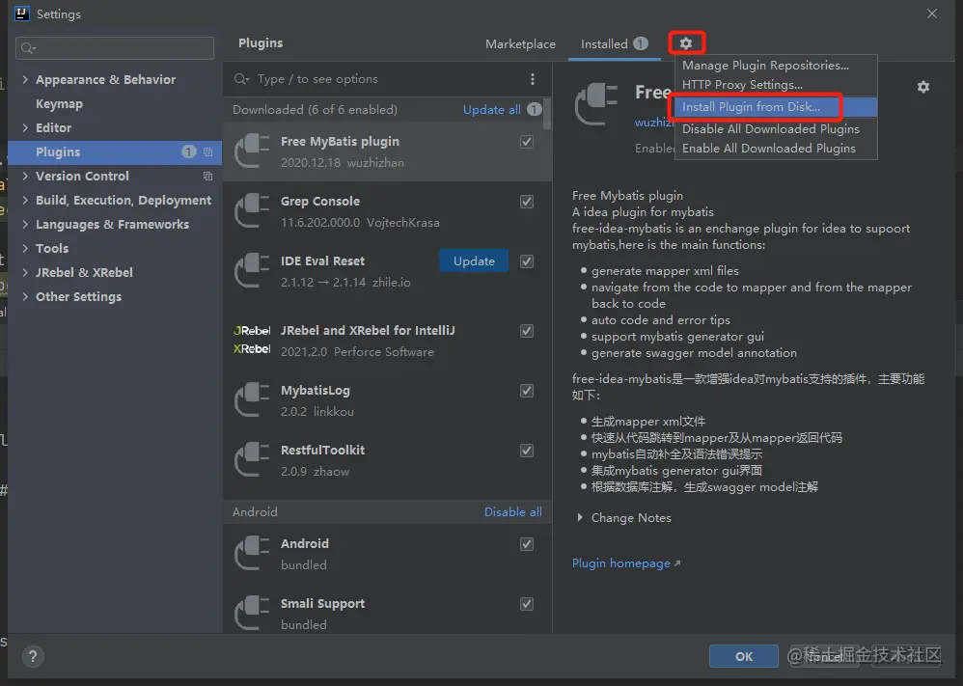Expand Build, Execution, Deployment section

pyautogui.click(x=25, y=201)
